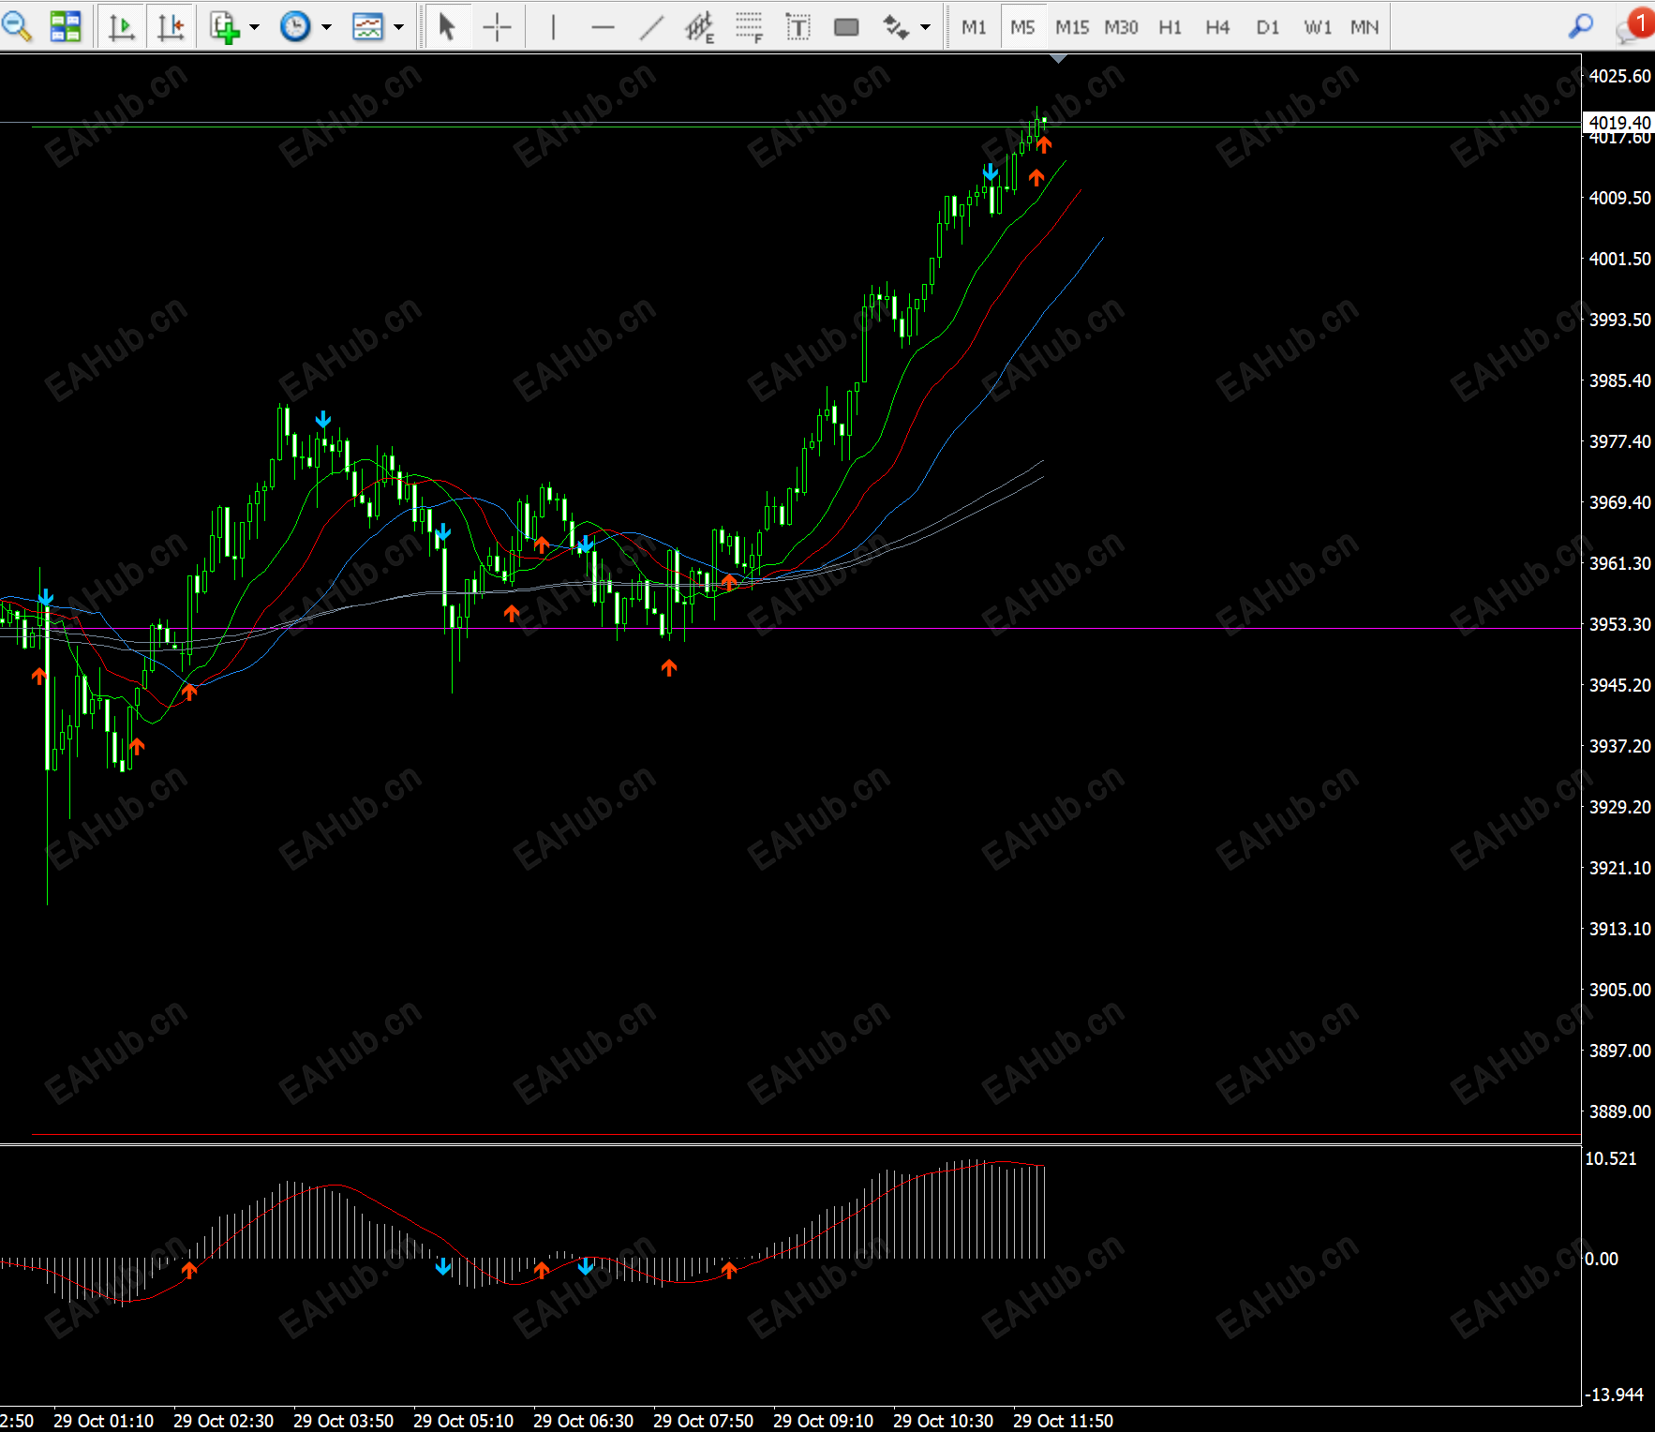This screenshot has height=1432, width=1655.
Task: Click indicator scale value 10.521
Action: pyautogui.click(x=1611, y=1158)
